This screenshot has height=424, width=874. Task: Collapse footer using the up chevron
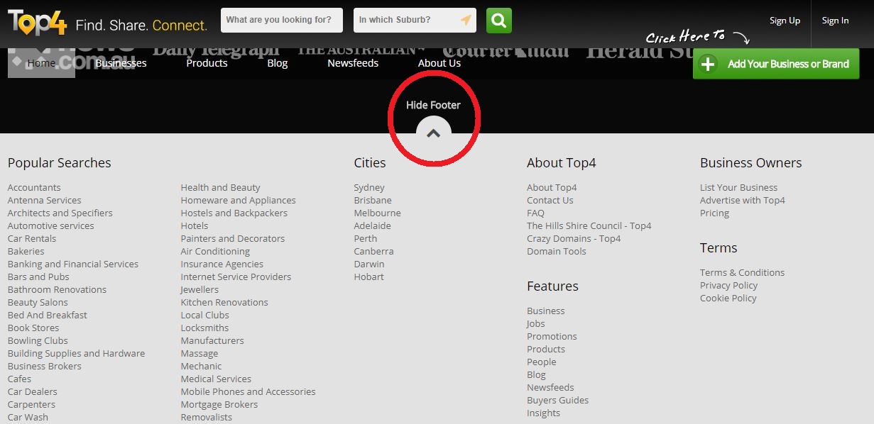pyautogui.click(x=433, y=133)
